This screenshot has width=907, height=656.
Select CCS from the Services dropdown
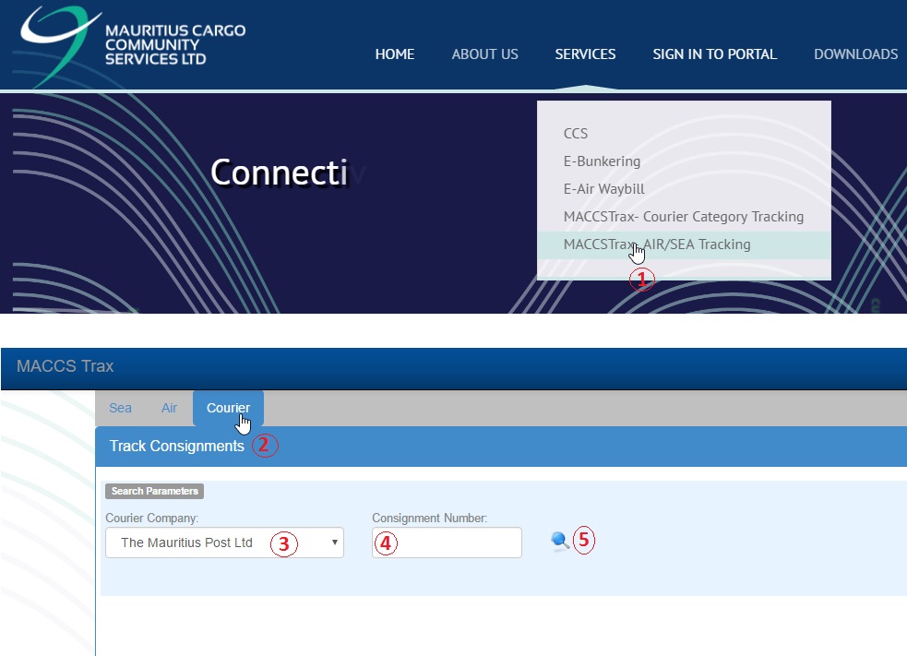[x=576, y=133]
